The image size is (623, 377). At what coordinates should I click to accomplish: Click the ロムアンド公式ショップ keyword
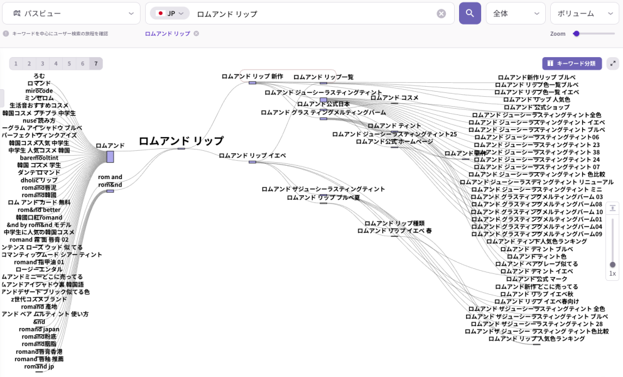click(536, 107)
